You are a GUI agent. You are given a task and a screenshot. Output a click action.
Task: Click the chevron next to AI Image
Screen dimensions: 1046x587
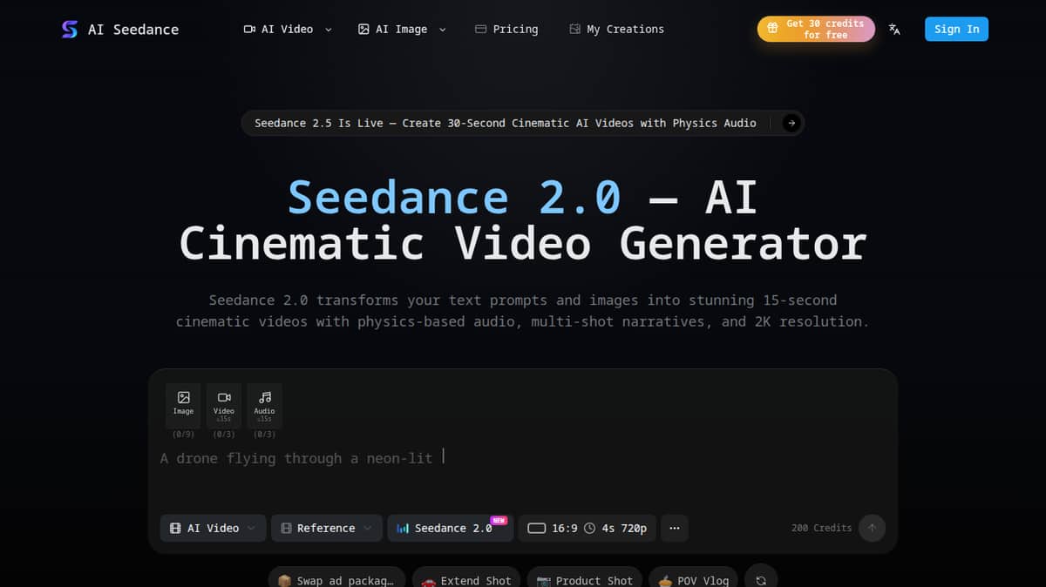pyautogui.click(x=442, y=29)
